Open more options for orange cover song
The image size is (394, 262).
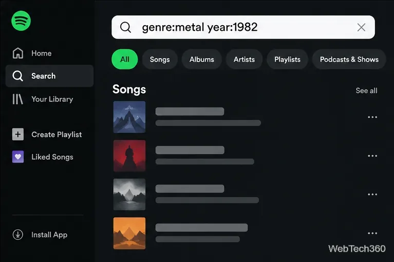pos(372,233)
